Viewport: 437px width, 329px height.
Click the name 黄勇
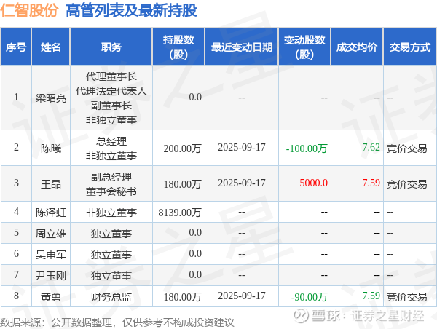pos(51,297)
